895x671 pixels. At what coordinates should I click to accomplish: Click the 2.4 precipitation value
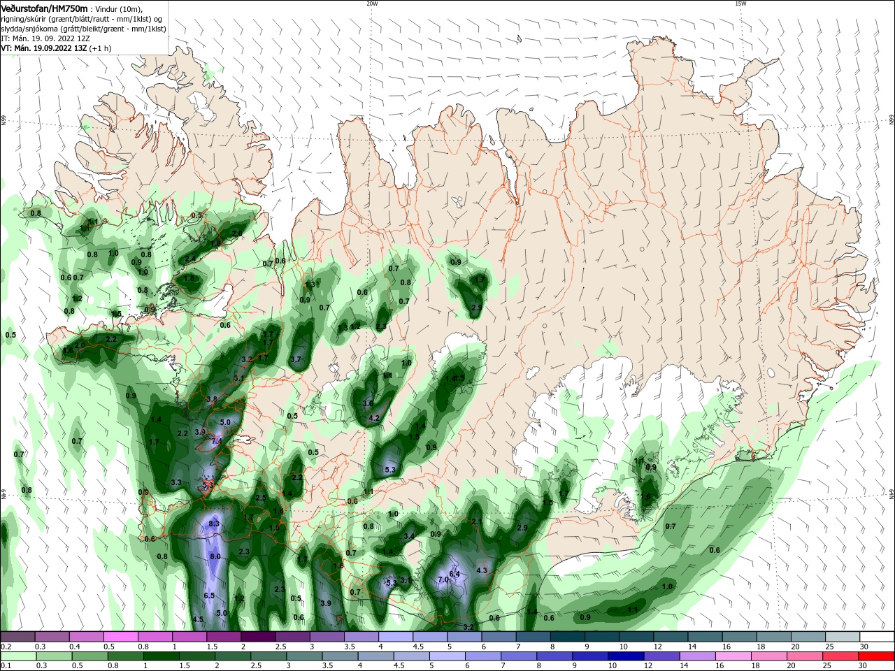(190, 259)
